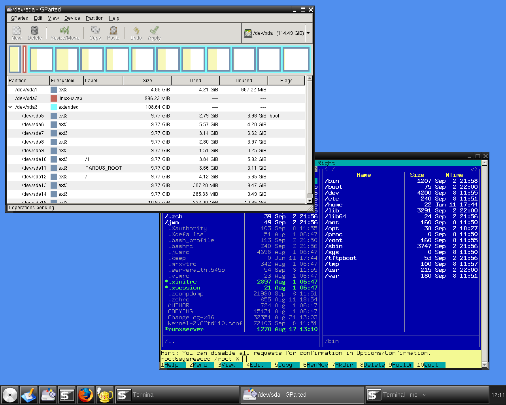Open the Edit menu in GParted
Viewport: 506px width, 405px height.
pos(38,18)
